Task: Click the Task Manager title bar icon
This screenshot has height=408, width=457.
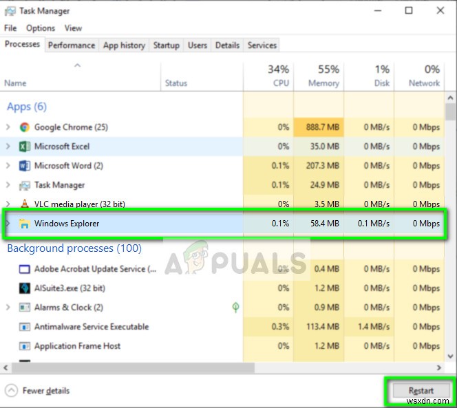Action: (x=10, y=11)
